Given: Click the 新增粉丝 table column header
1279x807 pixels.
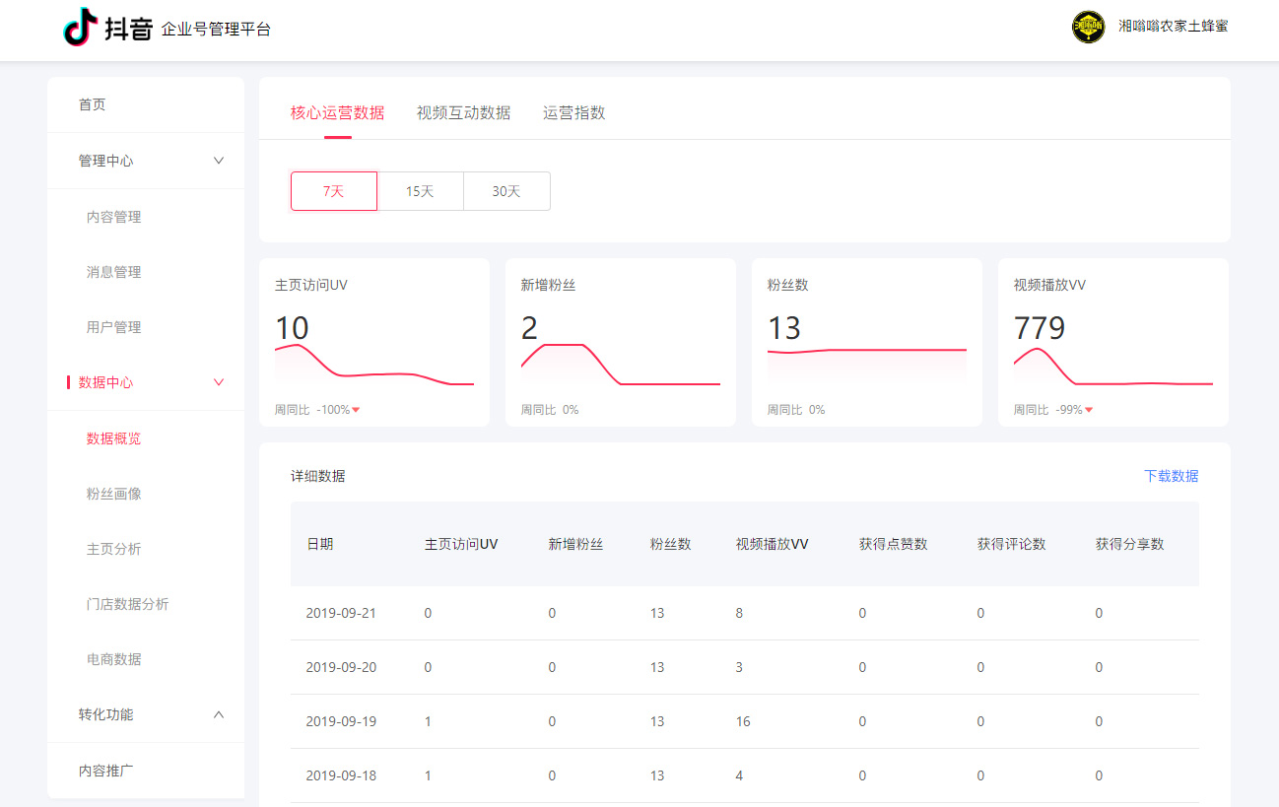Looking at the screenshot, I should [x=575, y=544].
